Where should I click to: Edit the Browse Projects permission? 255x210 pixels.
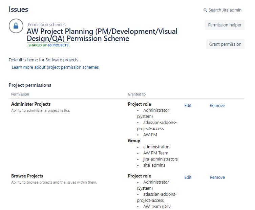[x=188, y=177]
